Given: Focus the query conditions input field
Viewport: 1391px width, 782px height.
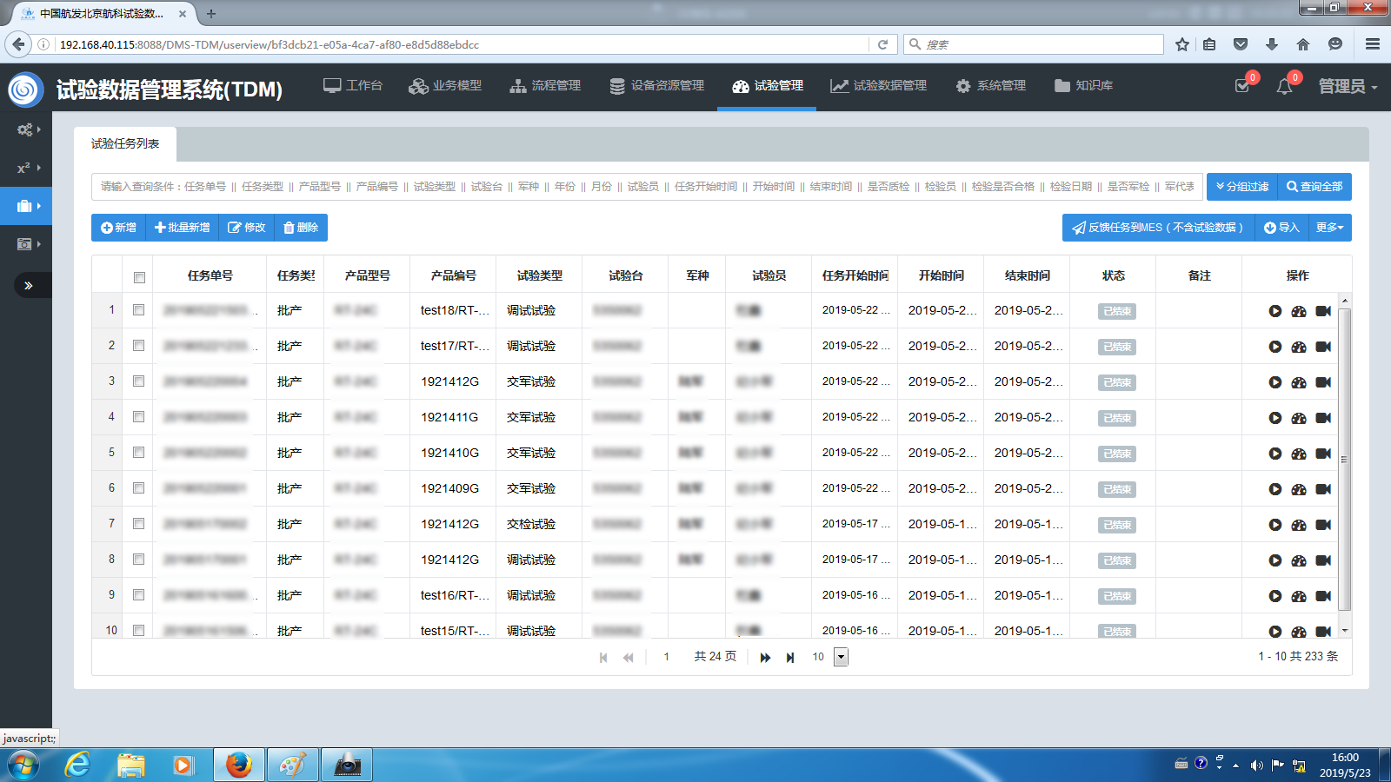Looking at the screenshot, I should (647, 187).
